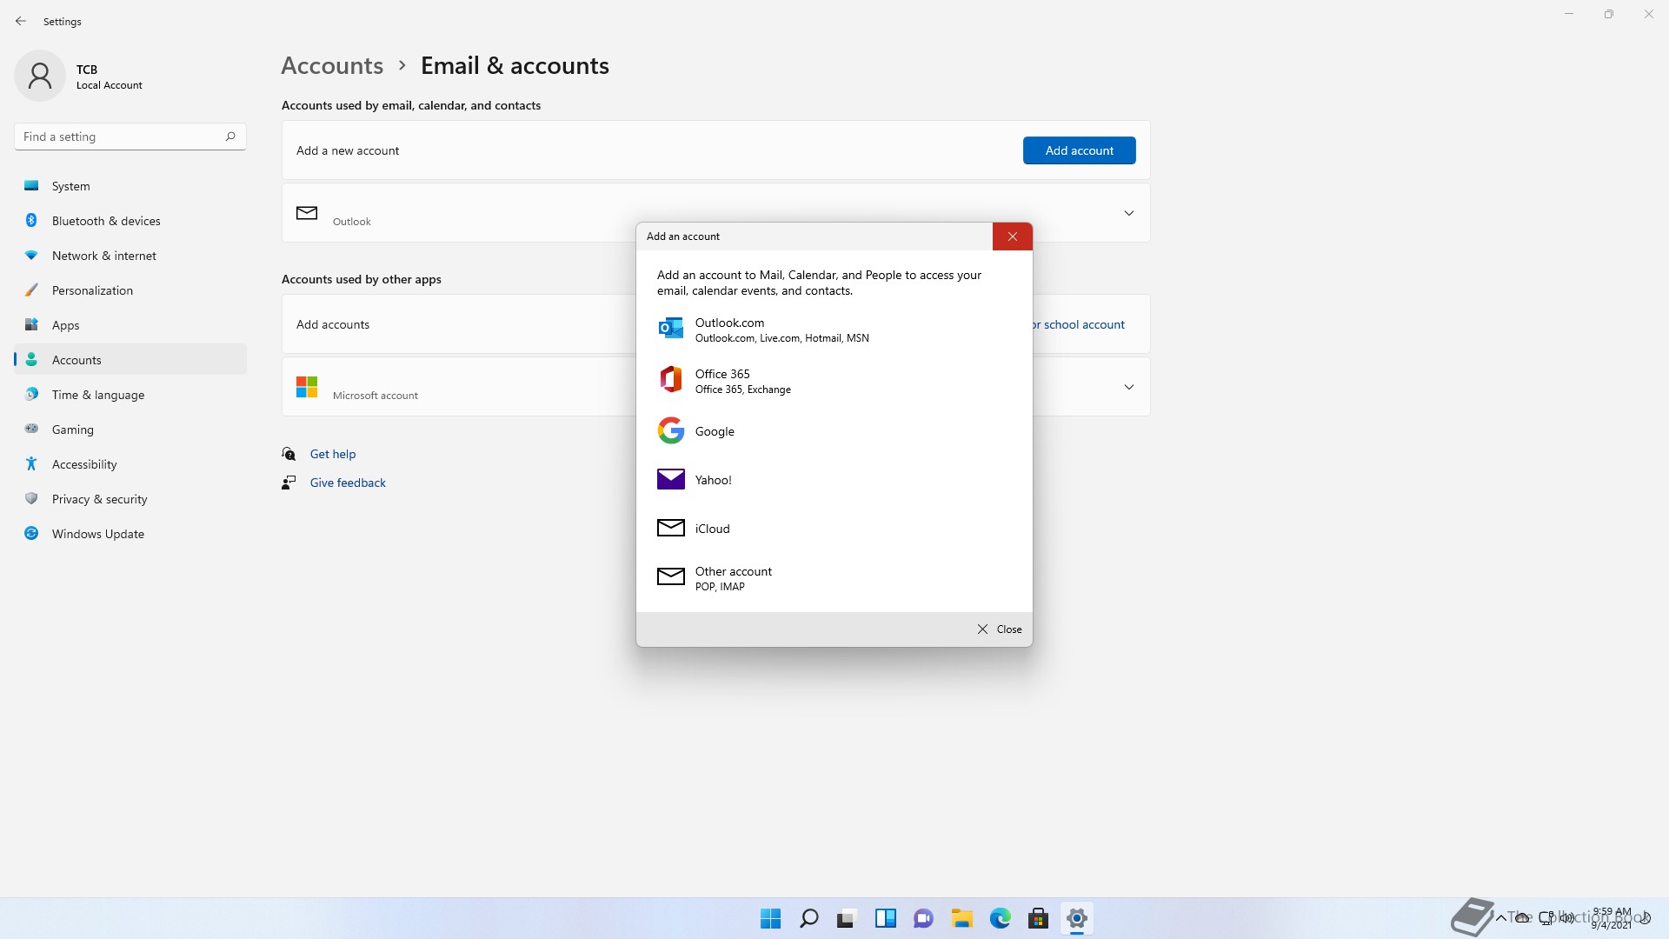
Task: Click 'Add a new account' label
Action: pos(348,150)
